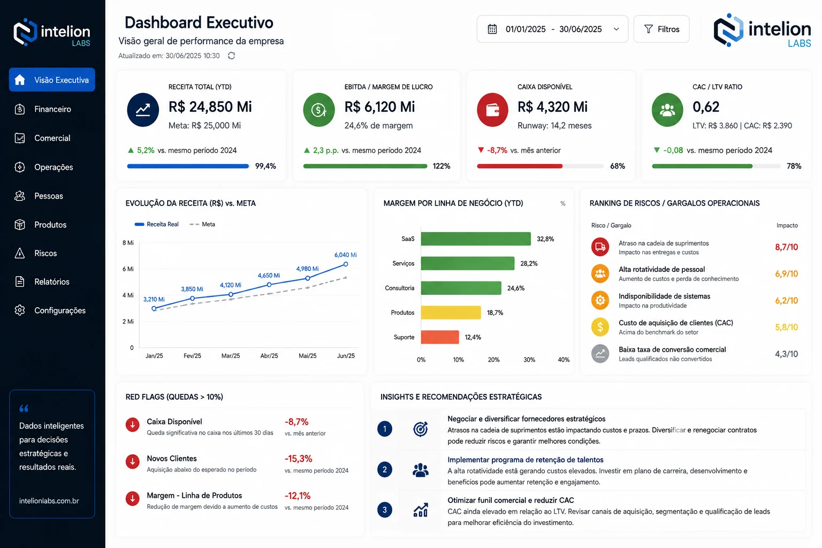Click Otimizar funil comercial e reduzir CAC
The image size is (822, 548).
click(511, 500)
